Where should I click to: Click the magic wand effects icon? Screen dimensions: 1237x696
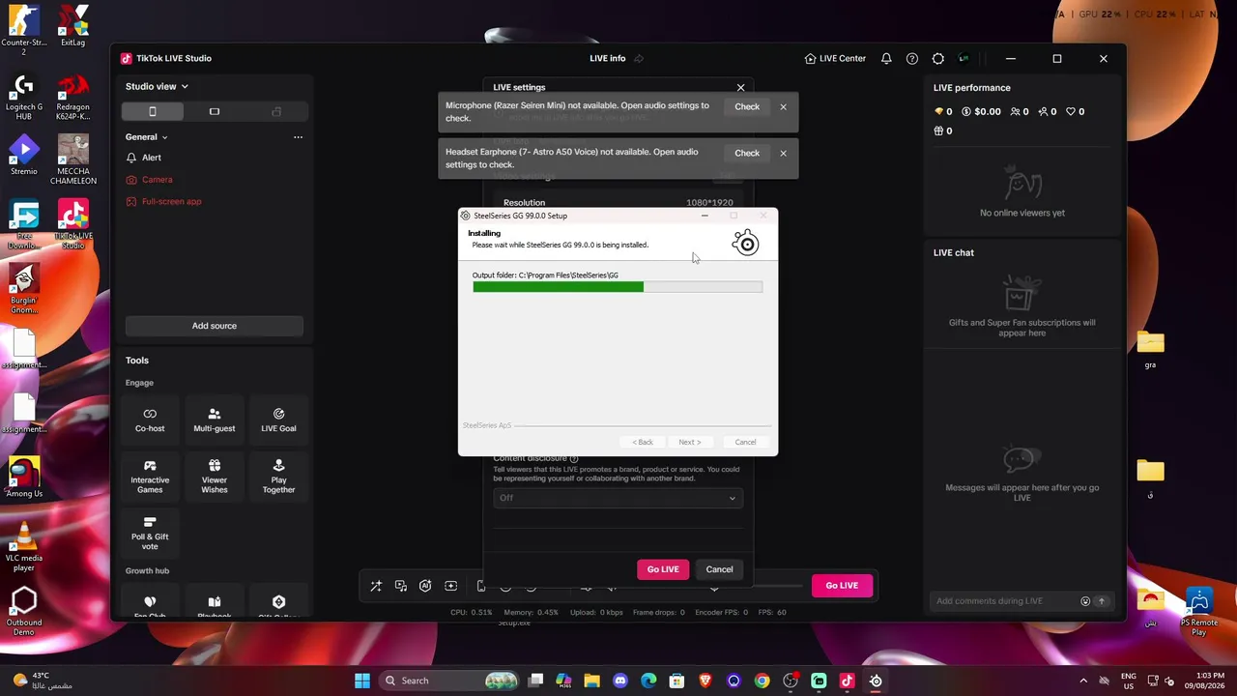click(x=376, y=586)
